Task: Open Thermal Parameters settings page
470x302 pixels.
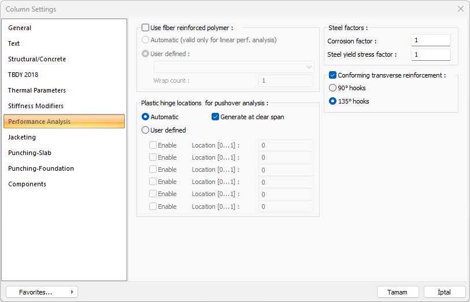Action: pos(37,90)
